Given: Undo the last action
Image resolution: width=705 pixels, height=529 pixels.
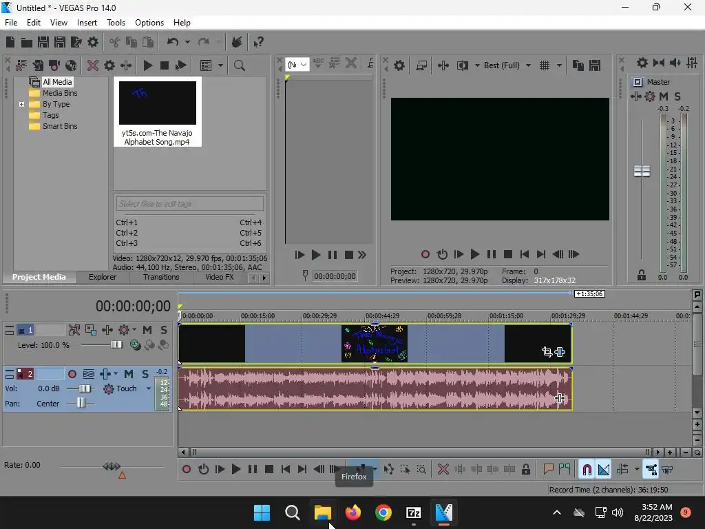Looking at the screenshot, I should [x=173, y=42].
